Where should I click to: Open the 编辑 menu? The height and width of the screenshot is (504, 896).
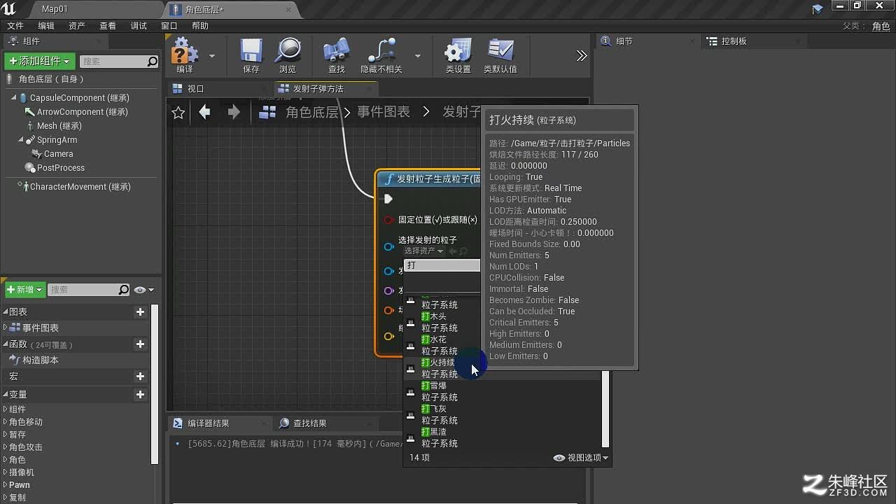(x=46, y=26)
